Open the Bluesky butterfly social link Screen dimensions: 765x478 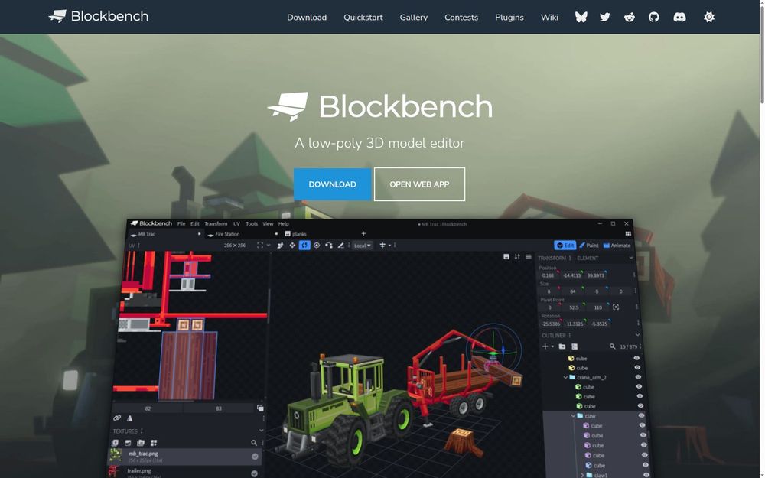tap(581, 17)
